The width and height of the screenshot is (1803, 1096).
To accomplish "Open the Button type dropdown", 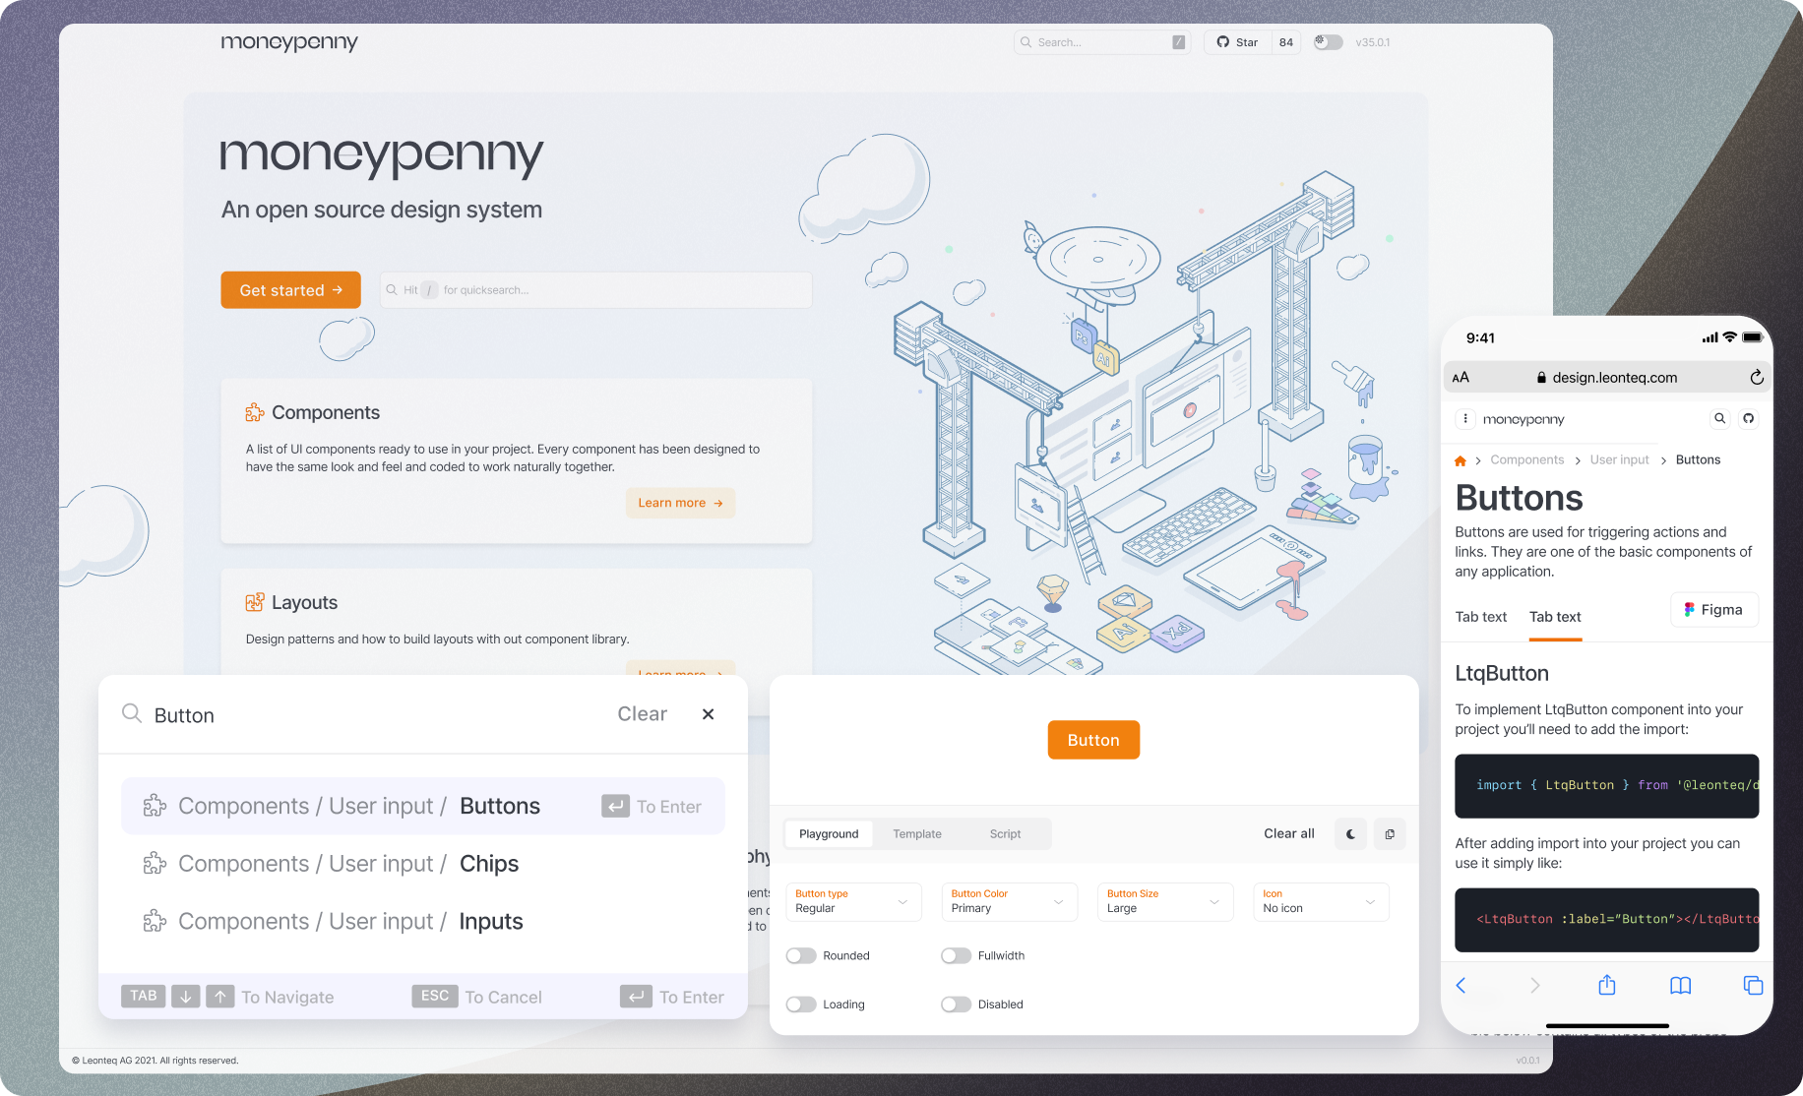I will (x=852, y=901).
